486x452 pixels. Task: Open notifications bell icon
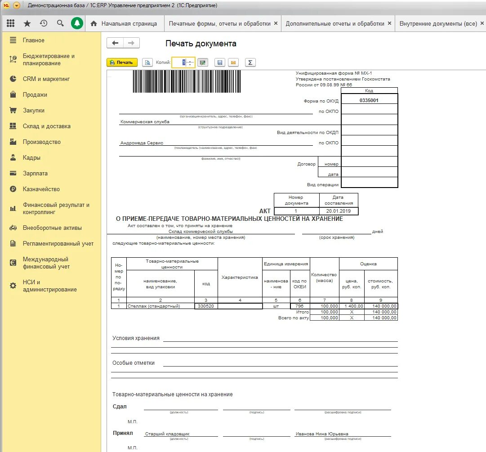77,23
